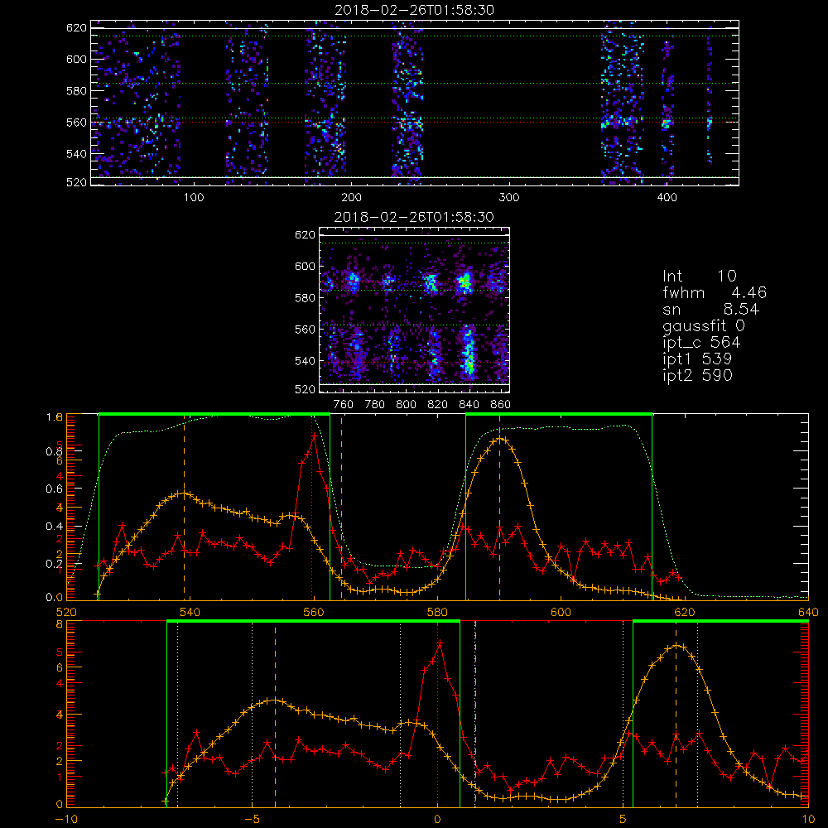The image size is (828, 828).
Task: Click the -10 tick label on bottom plot axis
Action: tap(66, 819)
